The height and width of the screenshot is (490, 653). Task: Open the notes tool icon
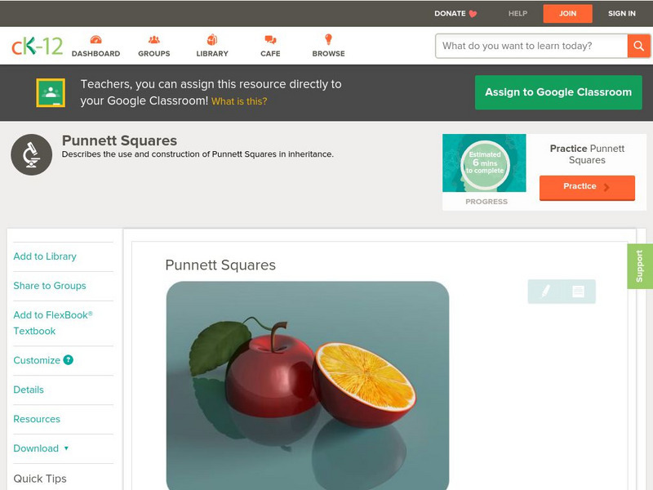578,292
